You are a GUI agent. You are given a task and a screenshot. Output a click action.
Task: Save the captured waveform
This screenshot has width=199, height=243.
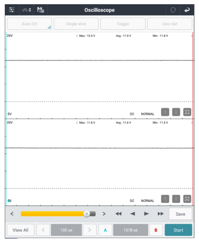180,214
